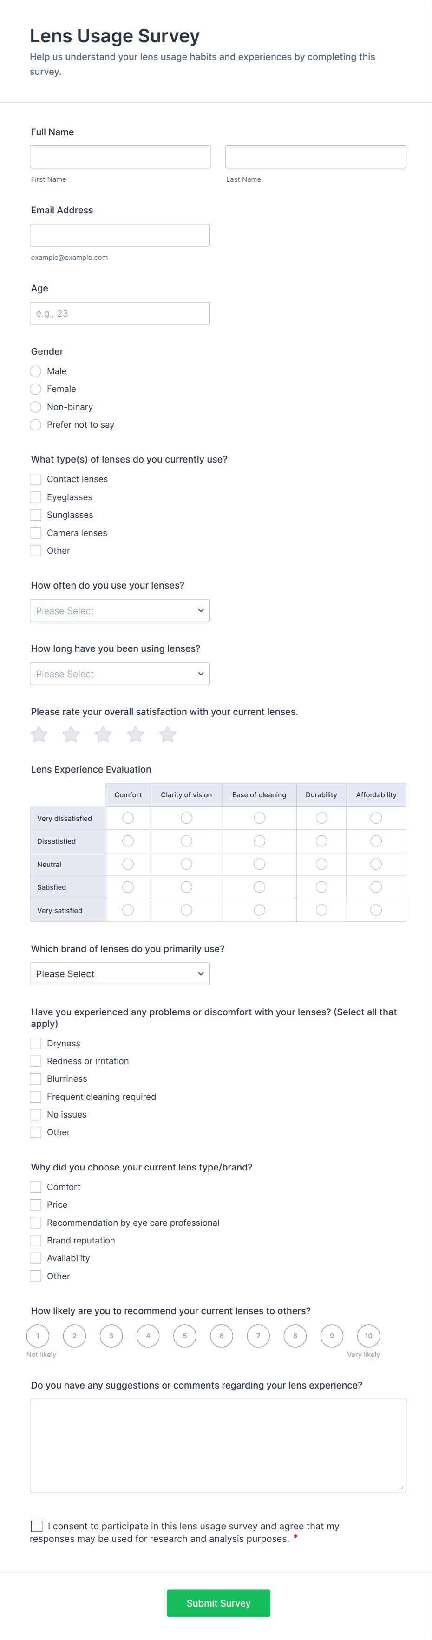Click the First Name input field
Image resolution: width=432 pixels, height=1640 pixels.
[x=120, y=157]
